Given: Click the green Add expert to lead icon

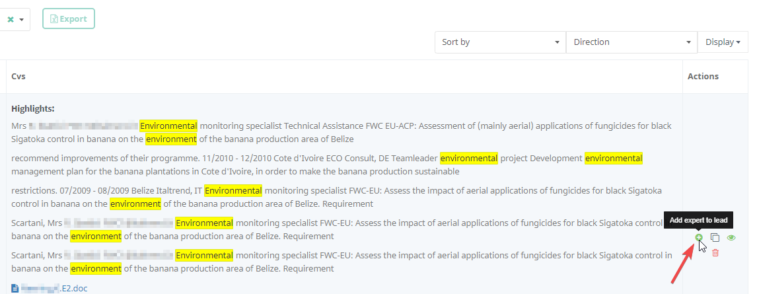Looking at the screenshot, I should 699,238.
